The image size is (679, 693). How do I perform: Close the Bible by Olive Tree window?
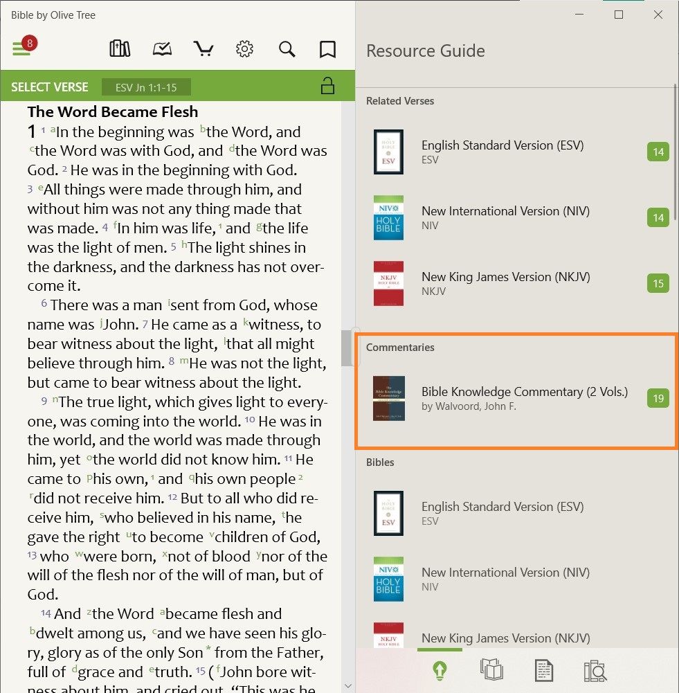click(x=658, y=15)
